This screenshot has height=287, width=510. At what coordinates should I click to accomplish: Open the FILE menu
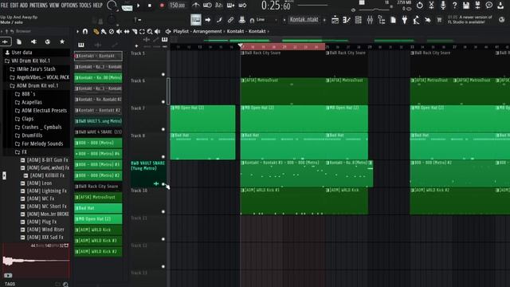5,6
